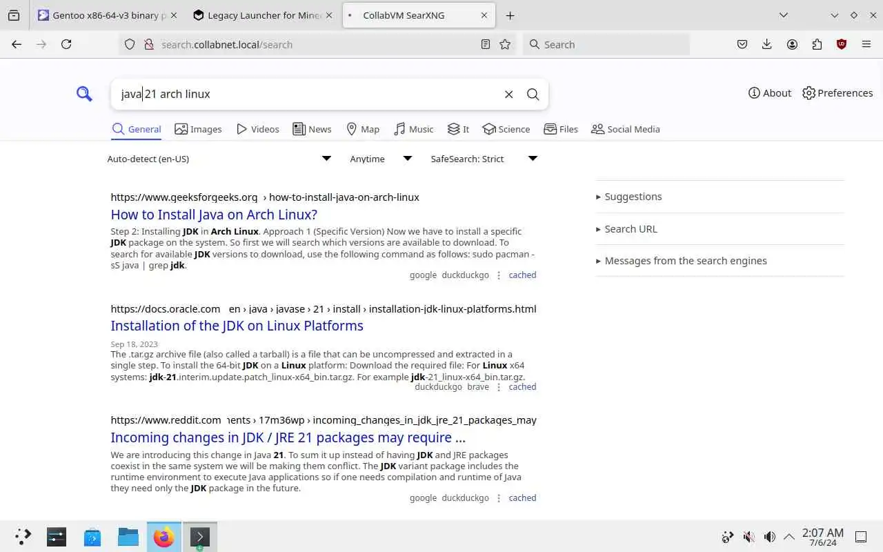Open the Downloads panel
883x552 pixels.
pyautogui.click(x=767, y=44)
